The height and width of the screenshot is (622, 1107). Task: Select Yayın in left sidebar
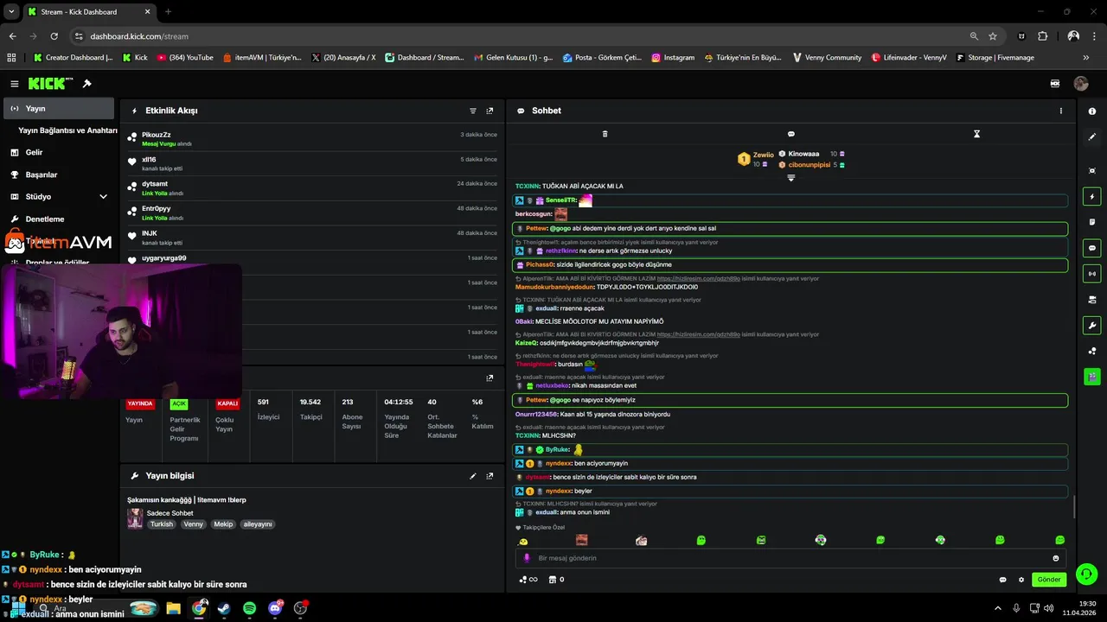[x=59, y=109]
